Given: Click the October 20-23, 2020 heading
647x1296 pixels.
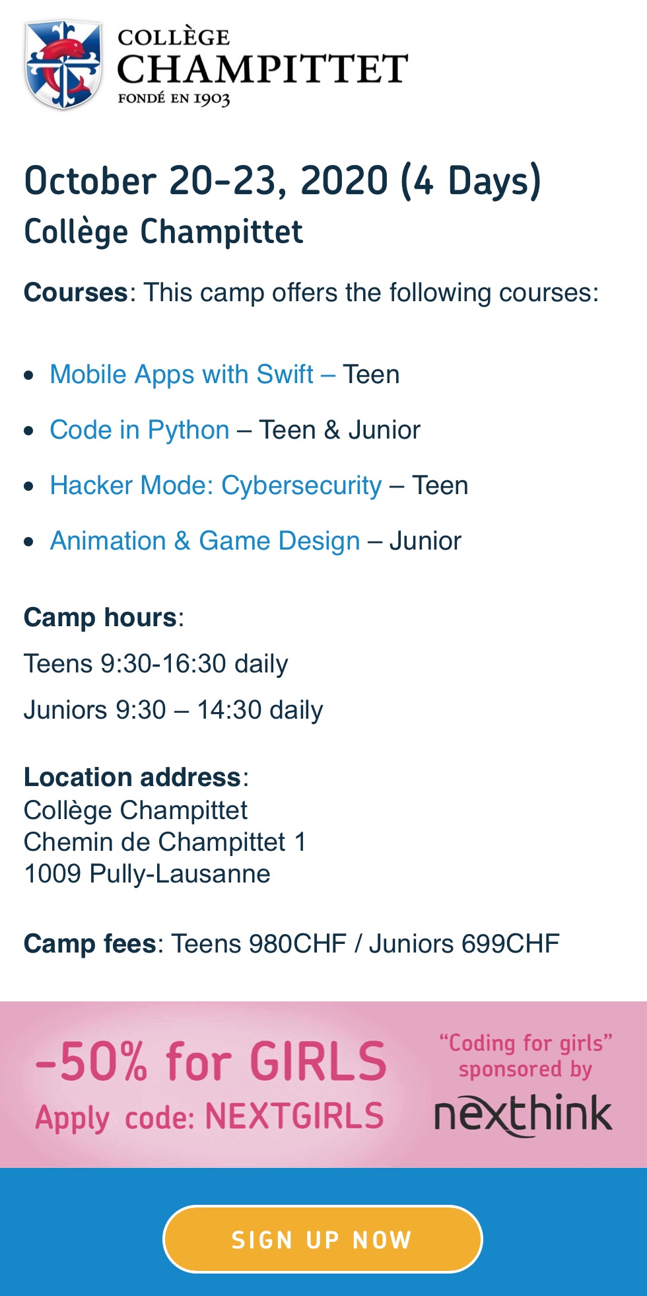Looking at the screenshot, I should [283, 180].
